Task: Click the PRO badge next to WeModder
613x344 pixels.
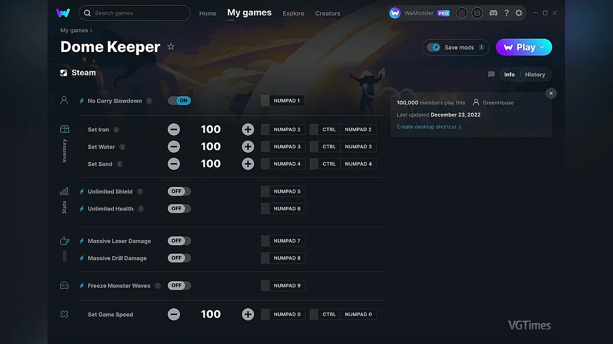Action: 443,13
